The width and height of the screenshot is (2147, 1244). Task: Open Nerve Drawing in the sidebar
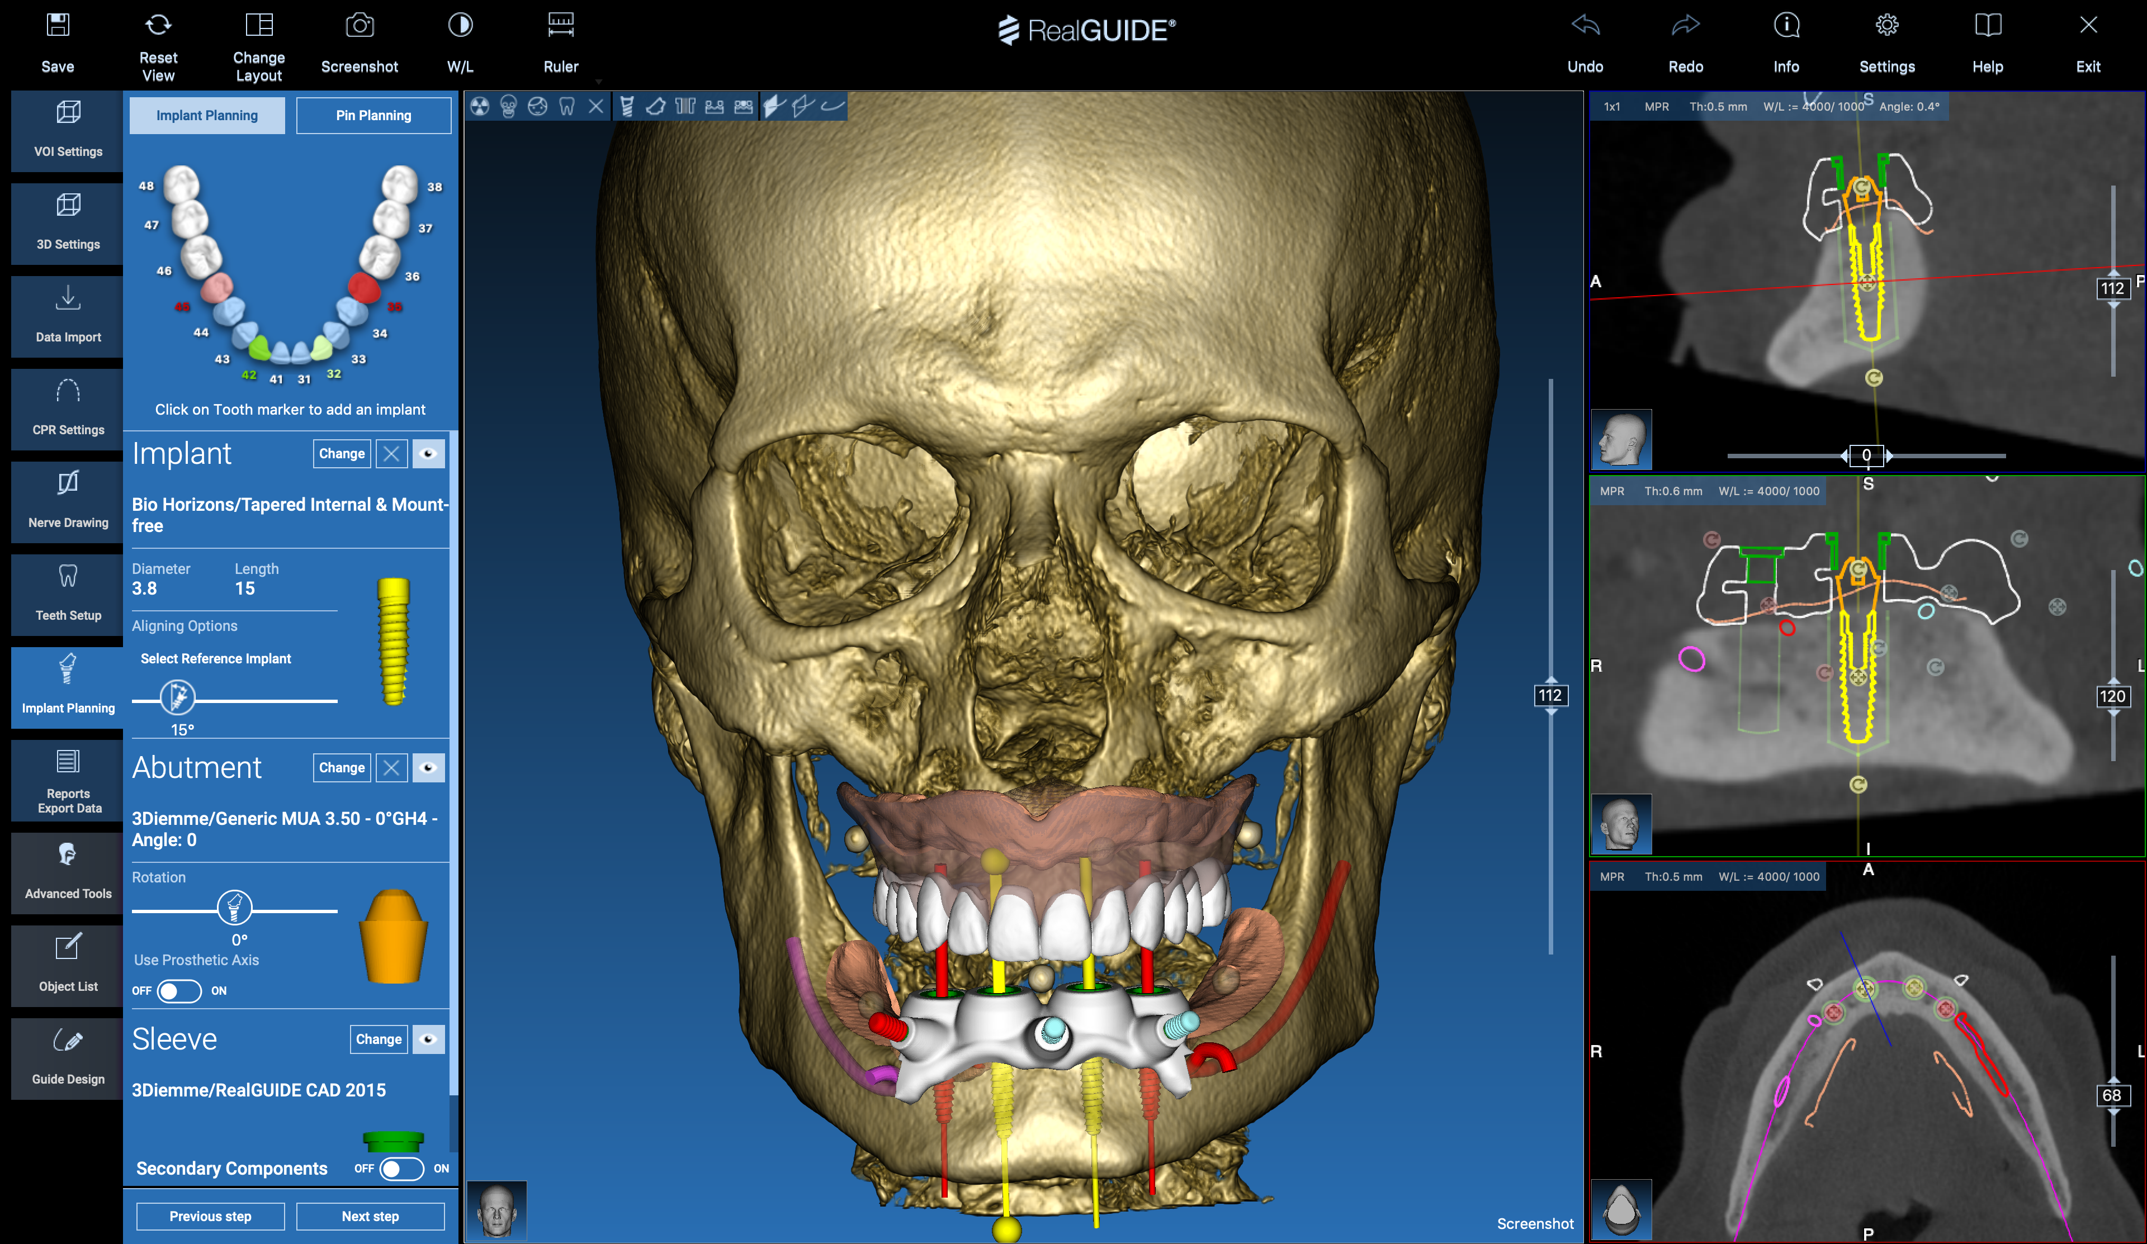pyautogui.click(x=67, y=501)
